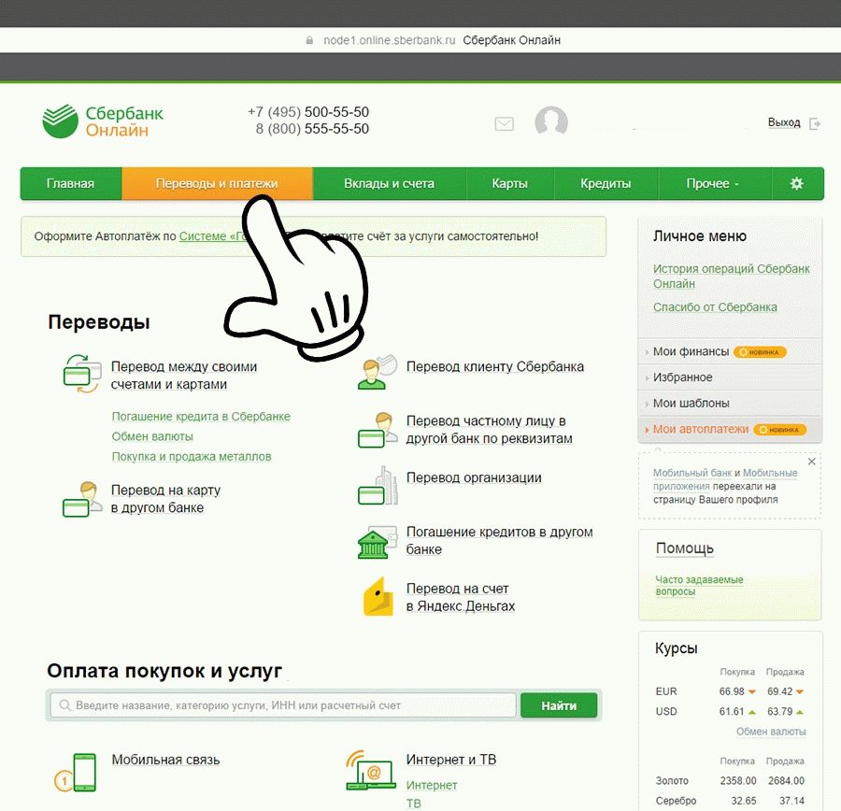Expand the Избранное section

pos(682,377)
